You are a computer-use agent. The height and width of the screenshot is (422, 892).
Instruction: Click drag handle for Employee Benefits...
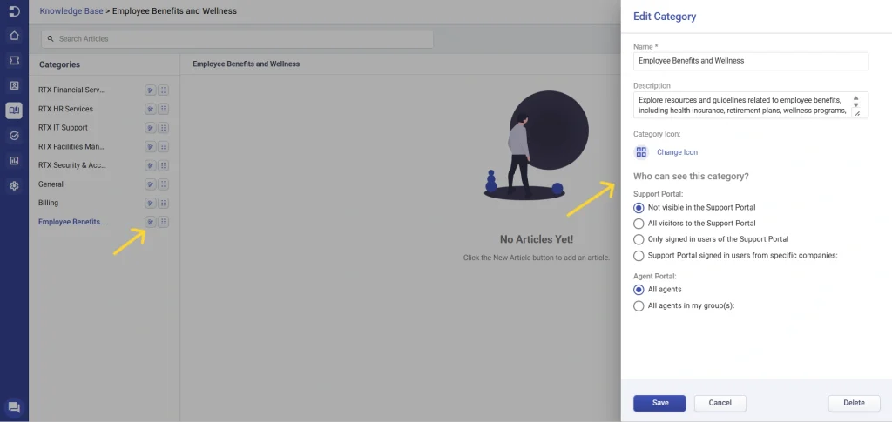[x=163, y=222]
